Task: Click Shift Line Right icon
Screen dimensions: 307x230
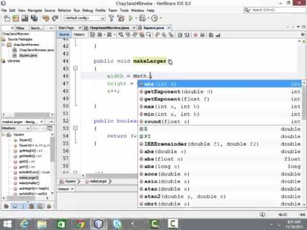Action: click(187, 34)
